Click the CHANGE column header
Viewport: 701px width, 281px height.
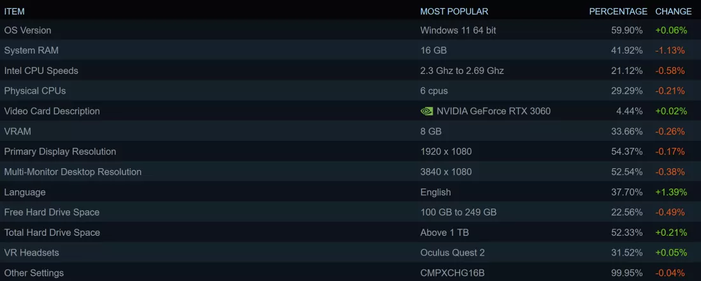point(674,11)
